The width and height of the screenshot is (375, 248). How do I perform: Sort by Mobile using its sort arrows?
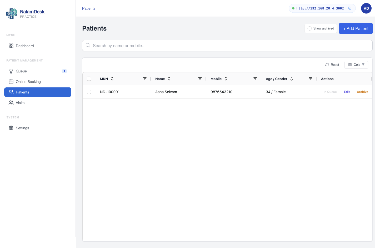[x=226, y=79]
